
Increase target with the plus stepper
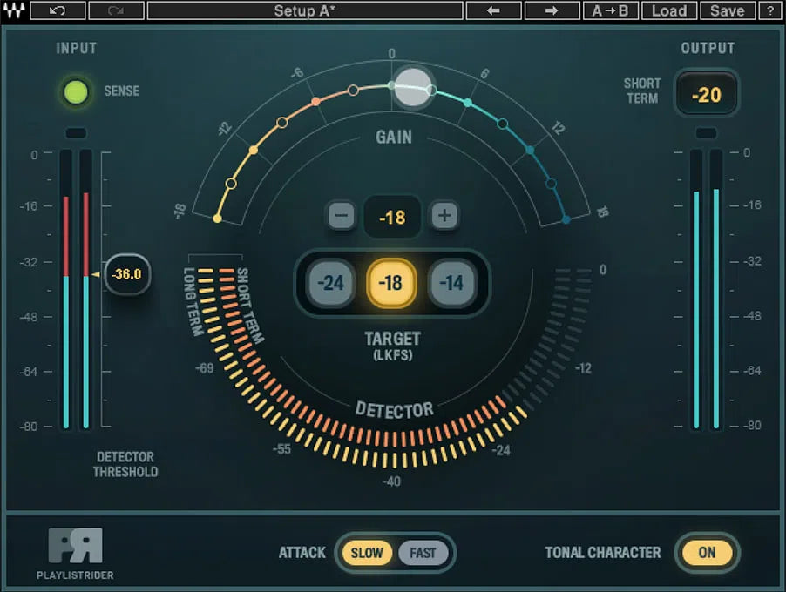[444, 216]
